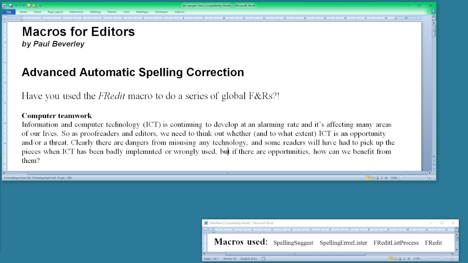Click 'FReditListProcess' text in TitlesNew document
The width and height of the screenshot is (468, 263).
[x=396, y=243]
